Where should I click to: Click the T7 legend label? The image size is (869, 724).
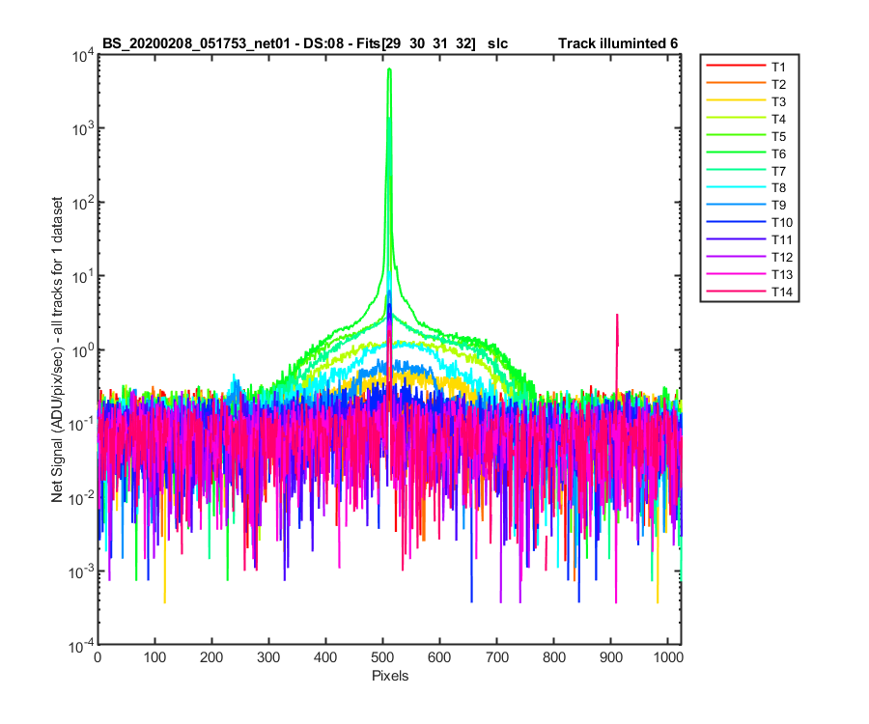(x=778, y=171)
